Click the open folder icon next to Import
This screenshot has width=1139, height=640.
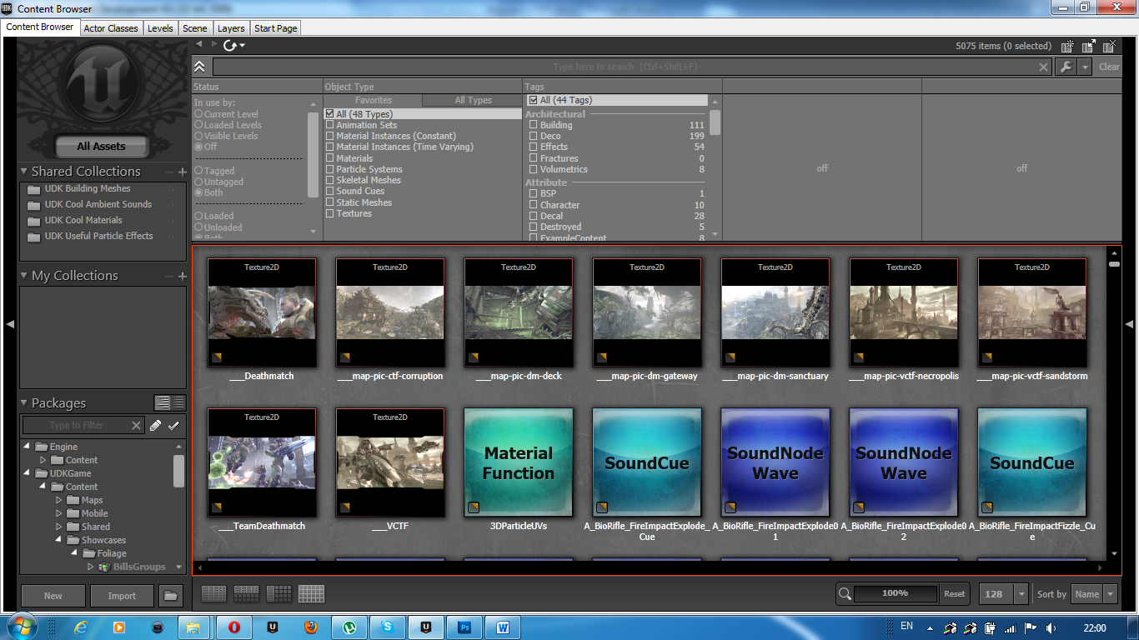(171, 596)
